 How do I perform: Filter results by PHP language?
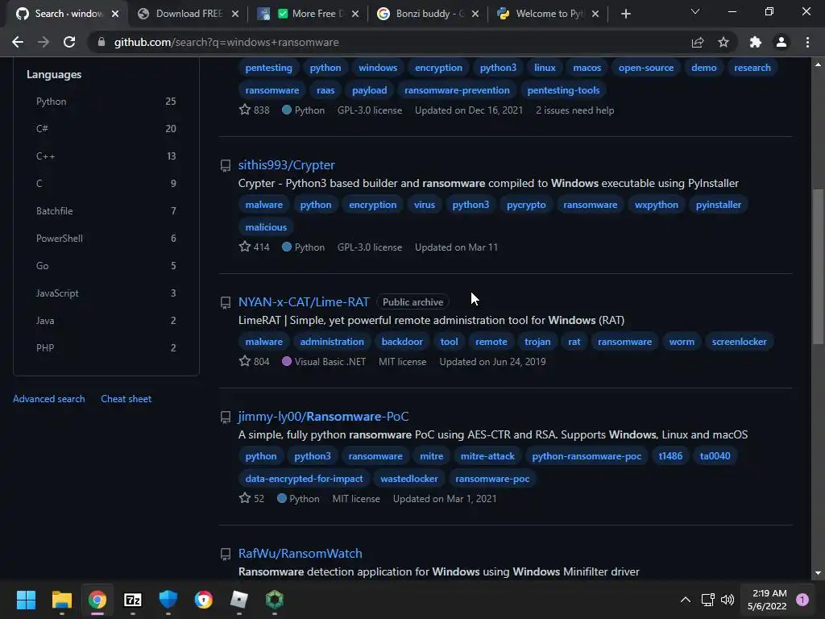106,347
